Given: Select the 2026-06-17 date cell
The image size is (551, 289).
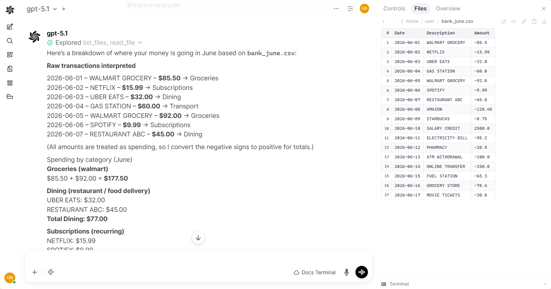Looking at the screenshot, I should tap(407, 195).
